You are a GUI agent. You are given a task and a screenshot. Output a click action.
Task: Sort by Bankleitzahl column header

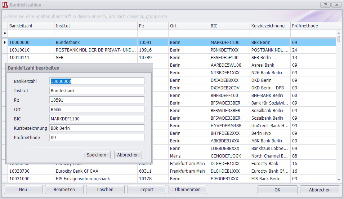click(x=31, y=26)
